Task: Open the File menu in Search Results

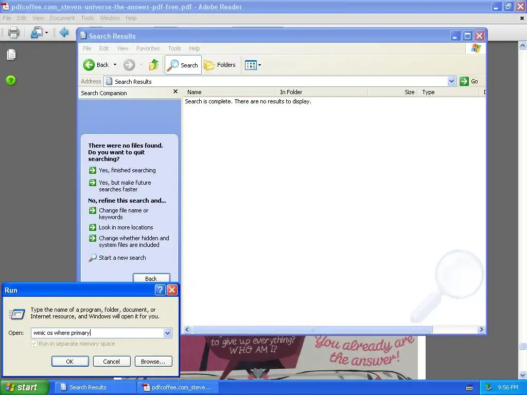Action: point(87,48)
